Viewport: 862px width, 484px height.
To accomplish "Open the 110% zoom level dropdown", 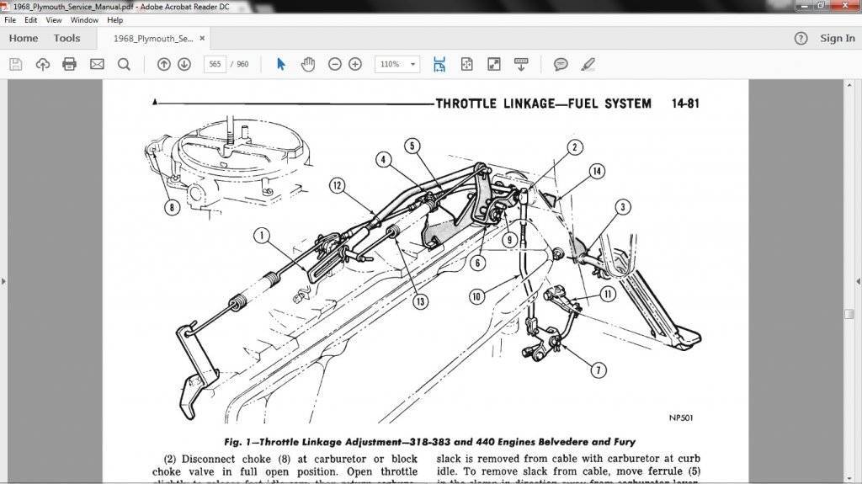I will (398, 64).
